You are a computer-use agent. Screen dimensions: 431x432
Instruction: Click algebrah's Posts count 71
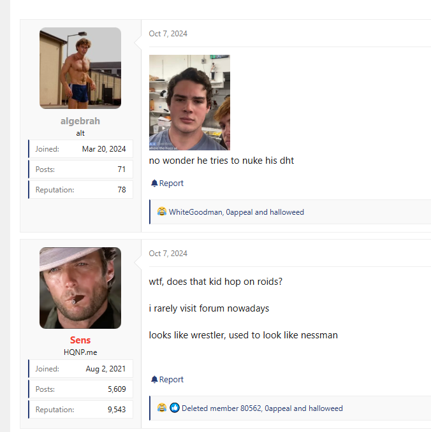(x=121, y=169)
